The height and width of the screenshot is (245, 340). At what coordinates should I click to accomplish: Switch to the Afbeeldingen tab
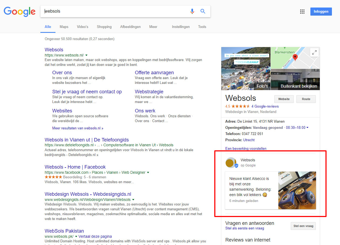pyautogui.click(x=130, y=27)
